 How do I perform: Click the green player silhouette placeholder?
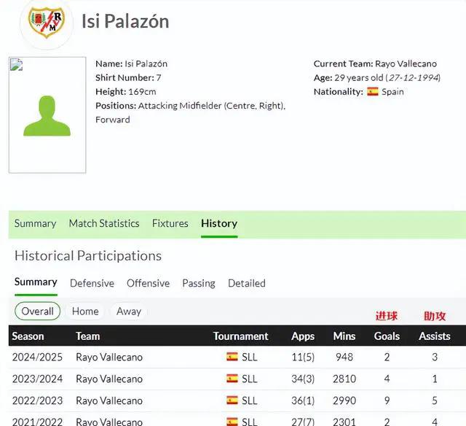[x=47, y=116]
